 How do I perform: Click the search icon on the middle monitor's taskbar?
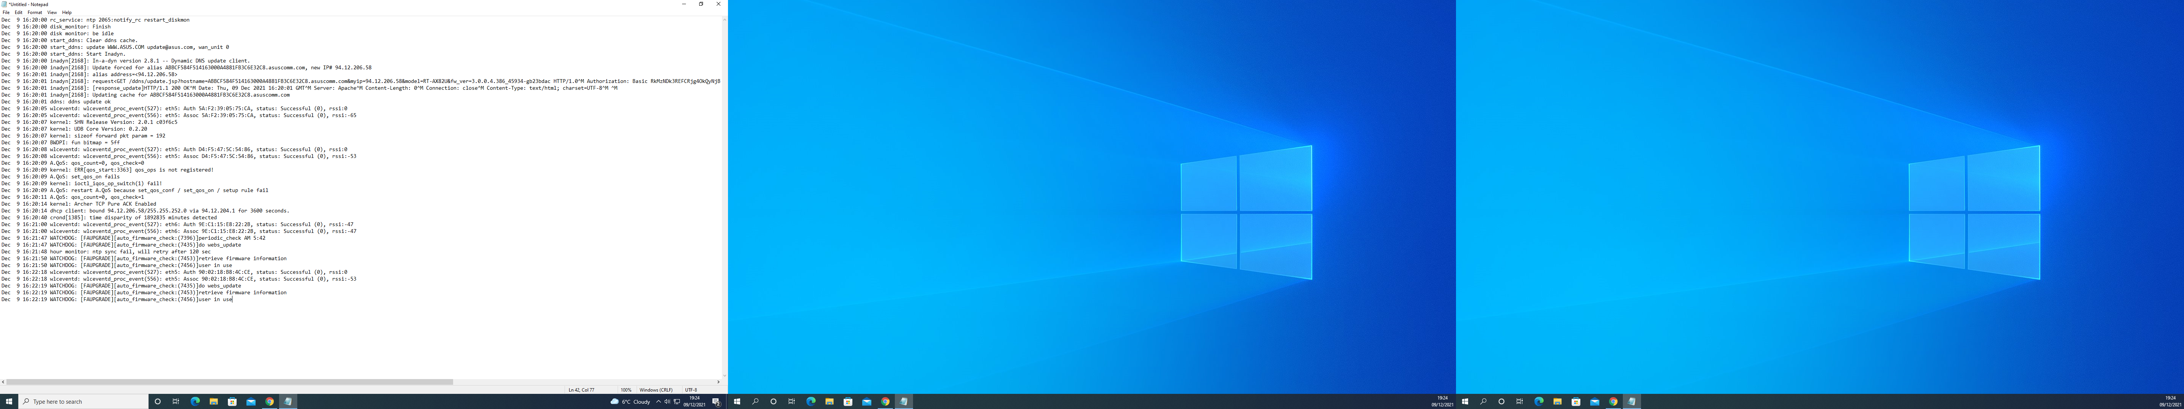pyautogui.click(x=755, y=401)
